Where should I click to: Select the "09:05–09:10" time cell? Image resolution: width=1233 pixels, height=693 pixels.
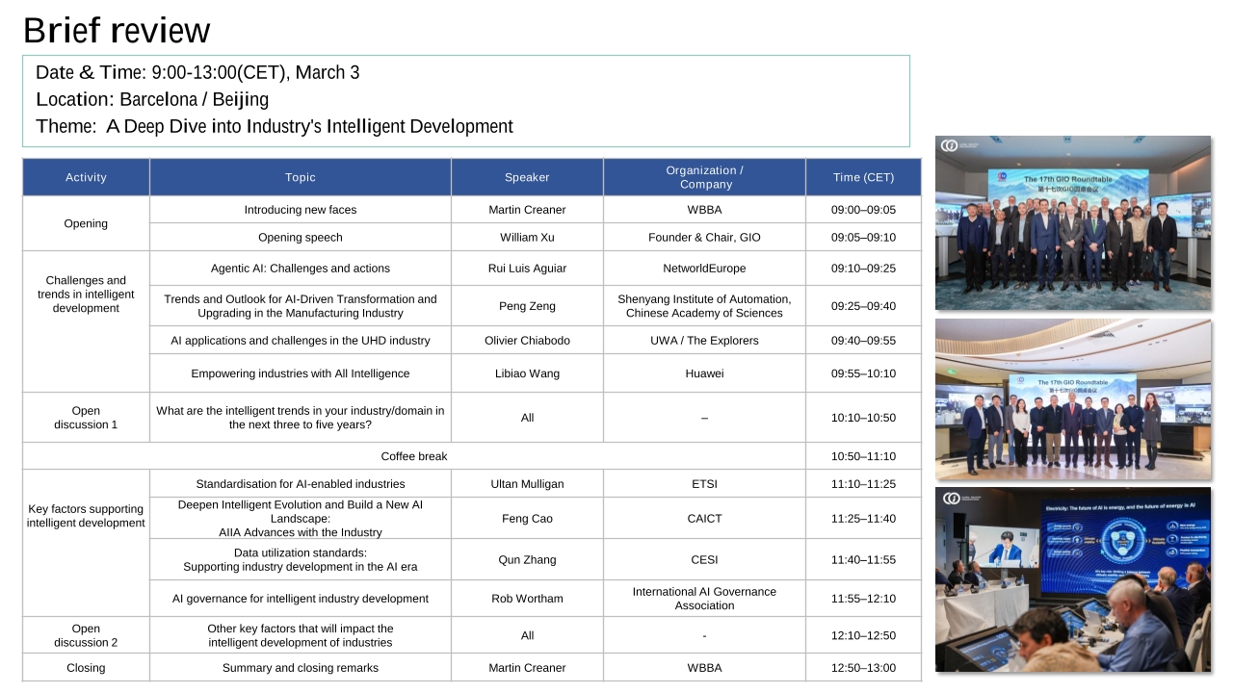click(x=863, y=238)
